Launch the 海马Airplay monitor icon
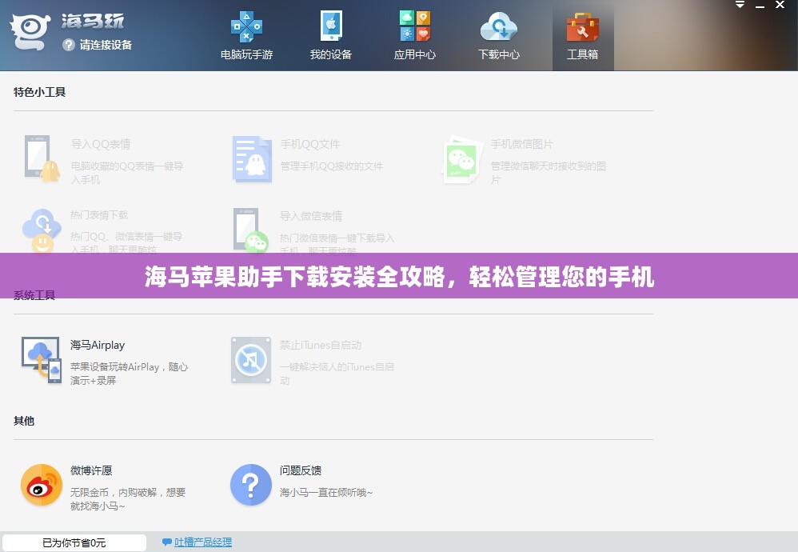Screen dimensions: 798x552 pyautogui.click(x=42, y=360)
